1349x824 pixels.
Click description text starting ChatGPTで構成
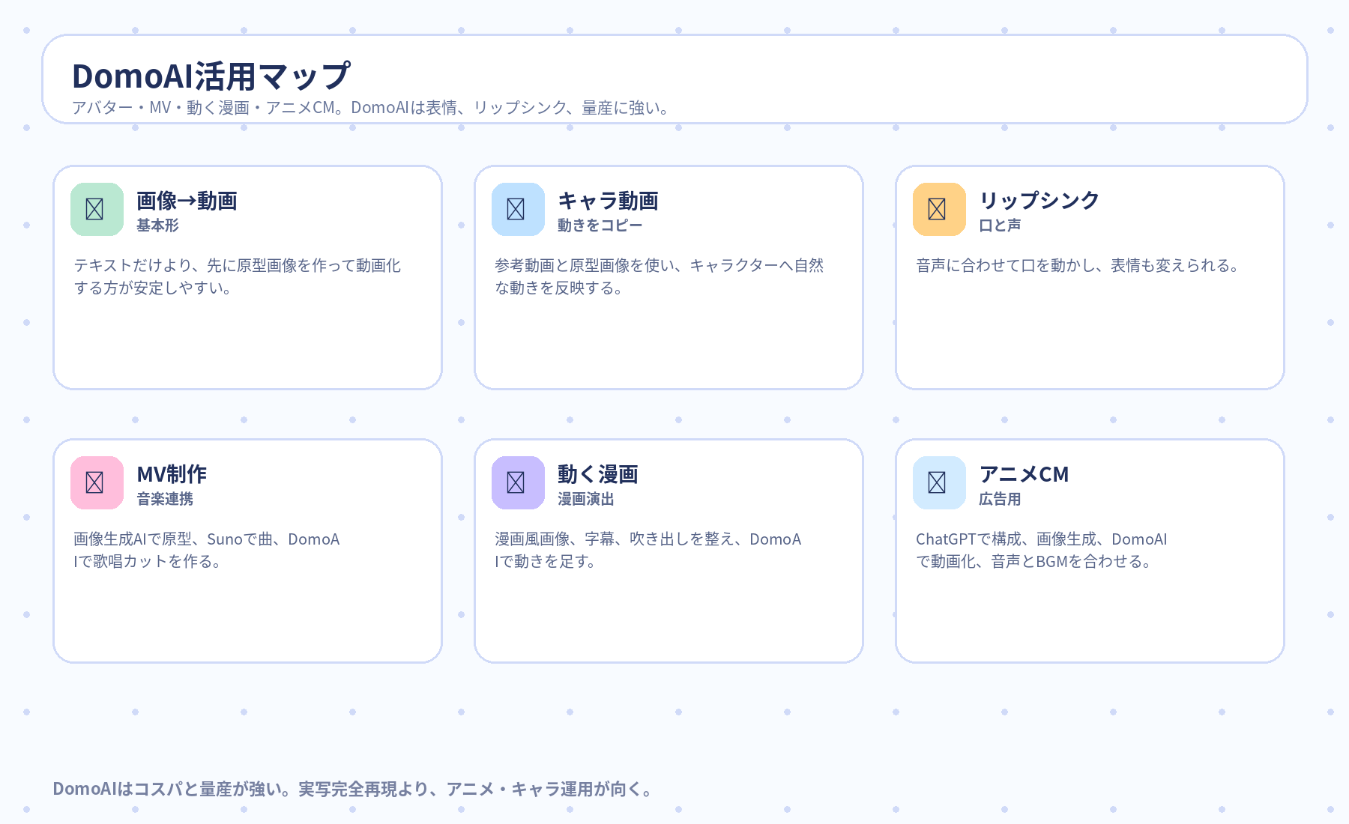[x=1042, y=550]
